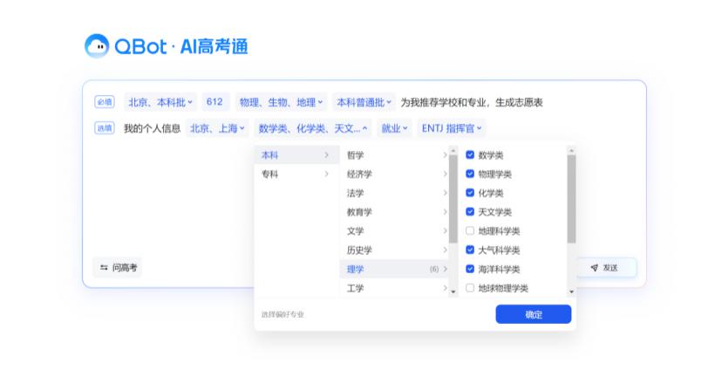This screenshot has width=722, height=370.
Task: Click the 必填 required tag icon
Action: pyautogui.click(x=105, y=102)
